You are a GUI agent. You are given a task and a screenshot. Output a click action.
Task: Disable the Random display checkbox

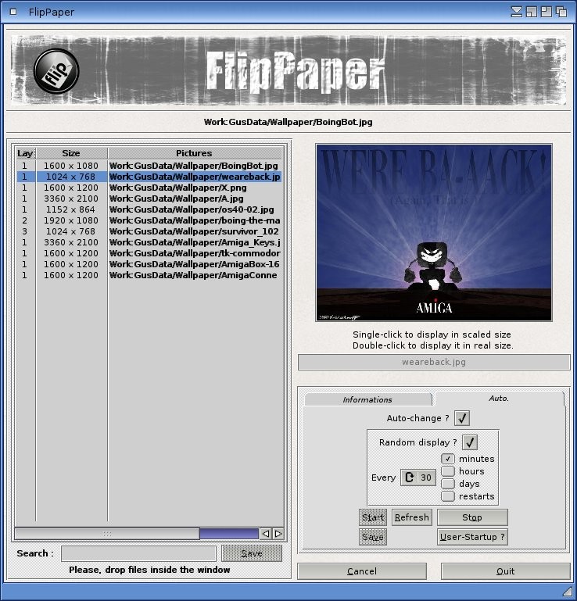[470, 442]
